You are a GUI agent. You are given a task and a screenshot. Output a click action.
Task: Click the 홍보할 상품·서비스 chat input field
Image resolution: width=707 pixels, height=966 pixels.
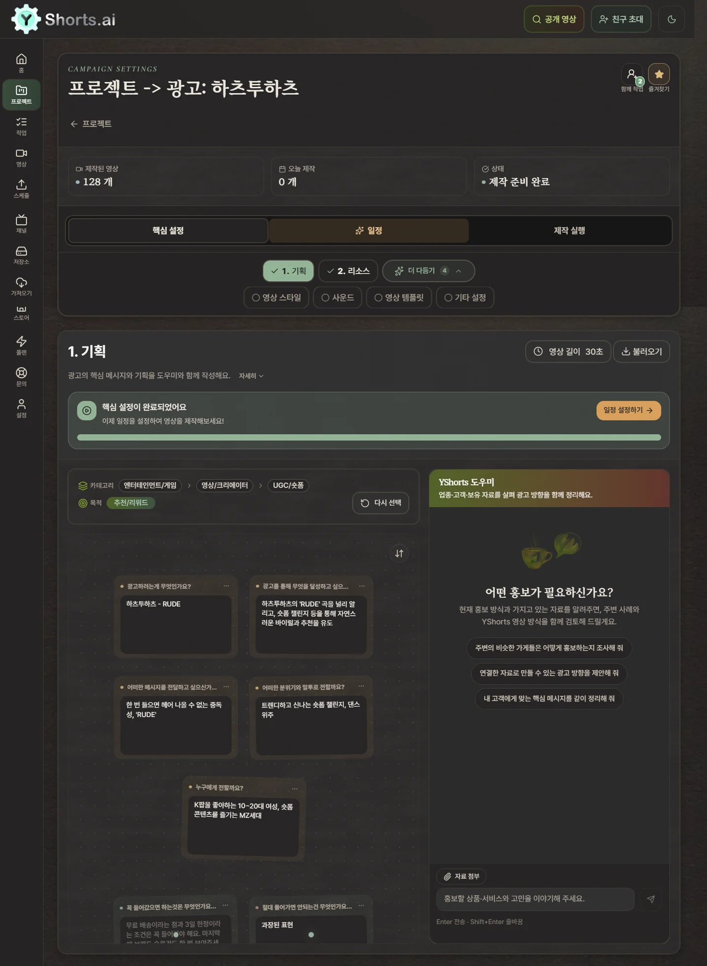[535, 899]
